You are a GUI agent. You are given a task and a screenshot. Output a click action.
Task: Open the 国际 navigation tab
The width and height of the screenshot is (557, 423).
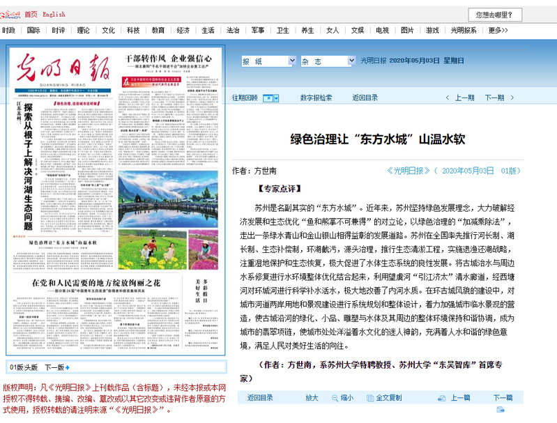[33, 31]
